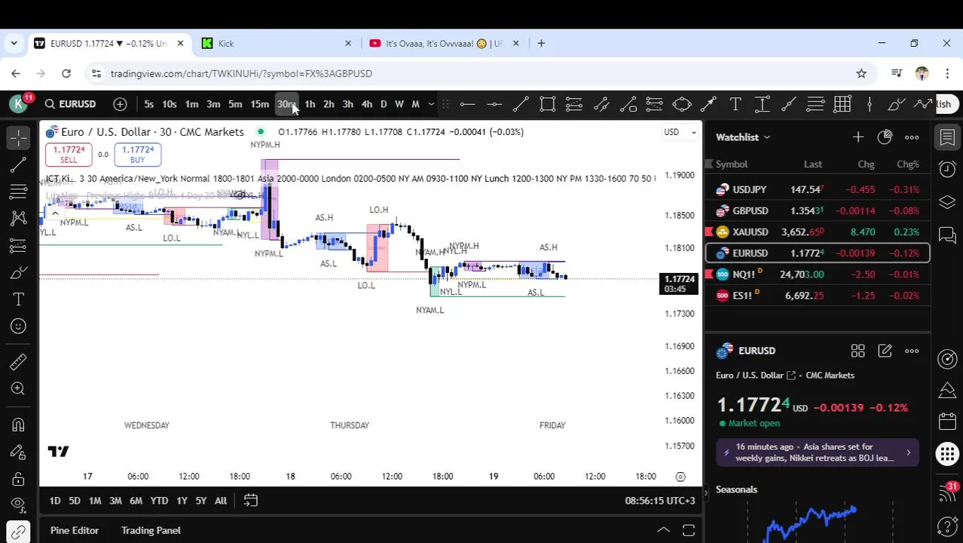Click the compare or add symbol plus icon
The image size is (963, 543).
click(x=120, y=104)
